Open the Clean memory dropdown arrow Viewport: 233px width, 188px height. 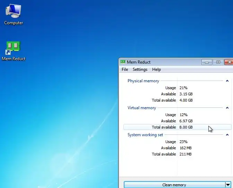click(x=228, y=185)
